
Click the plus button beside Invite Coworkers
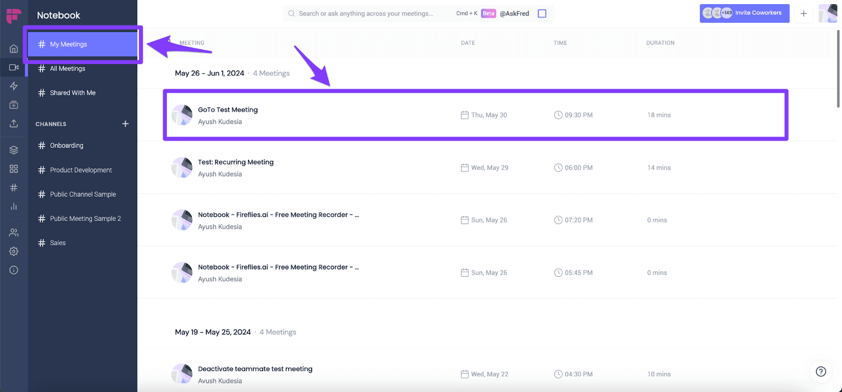point(804,14)
